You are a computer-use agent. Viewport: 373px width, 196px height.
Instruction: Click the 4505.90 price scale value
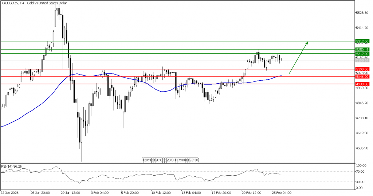[x=362, y=148]
